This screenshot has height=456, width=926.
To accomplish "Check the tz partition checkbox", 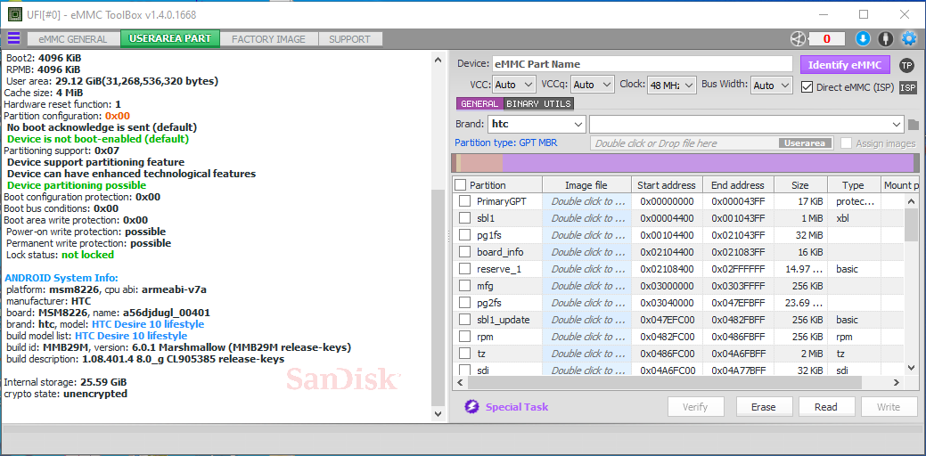I will coord(464,354).
